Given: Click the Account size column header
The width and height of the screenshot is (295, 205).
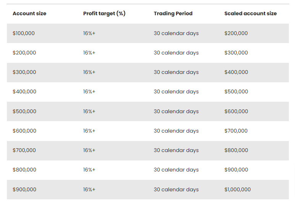Looking at the screenshot, I should tap(29, 13).
